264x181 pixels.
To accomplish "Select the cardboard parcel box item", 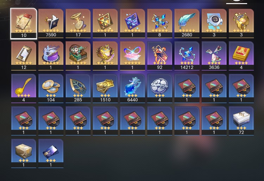I will (x=24, y=154).
